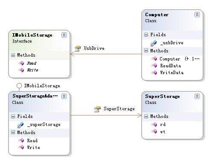This screenshot has height=166, width=215.
Task: Collapse Methods section in IMobileStorage interface
Action: click(13, 55)
